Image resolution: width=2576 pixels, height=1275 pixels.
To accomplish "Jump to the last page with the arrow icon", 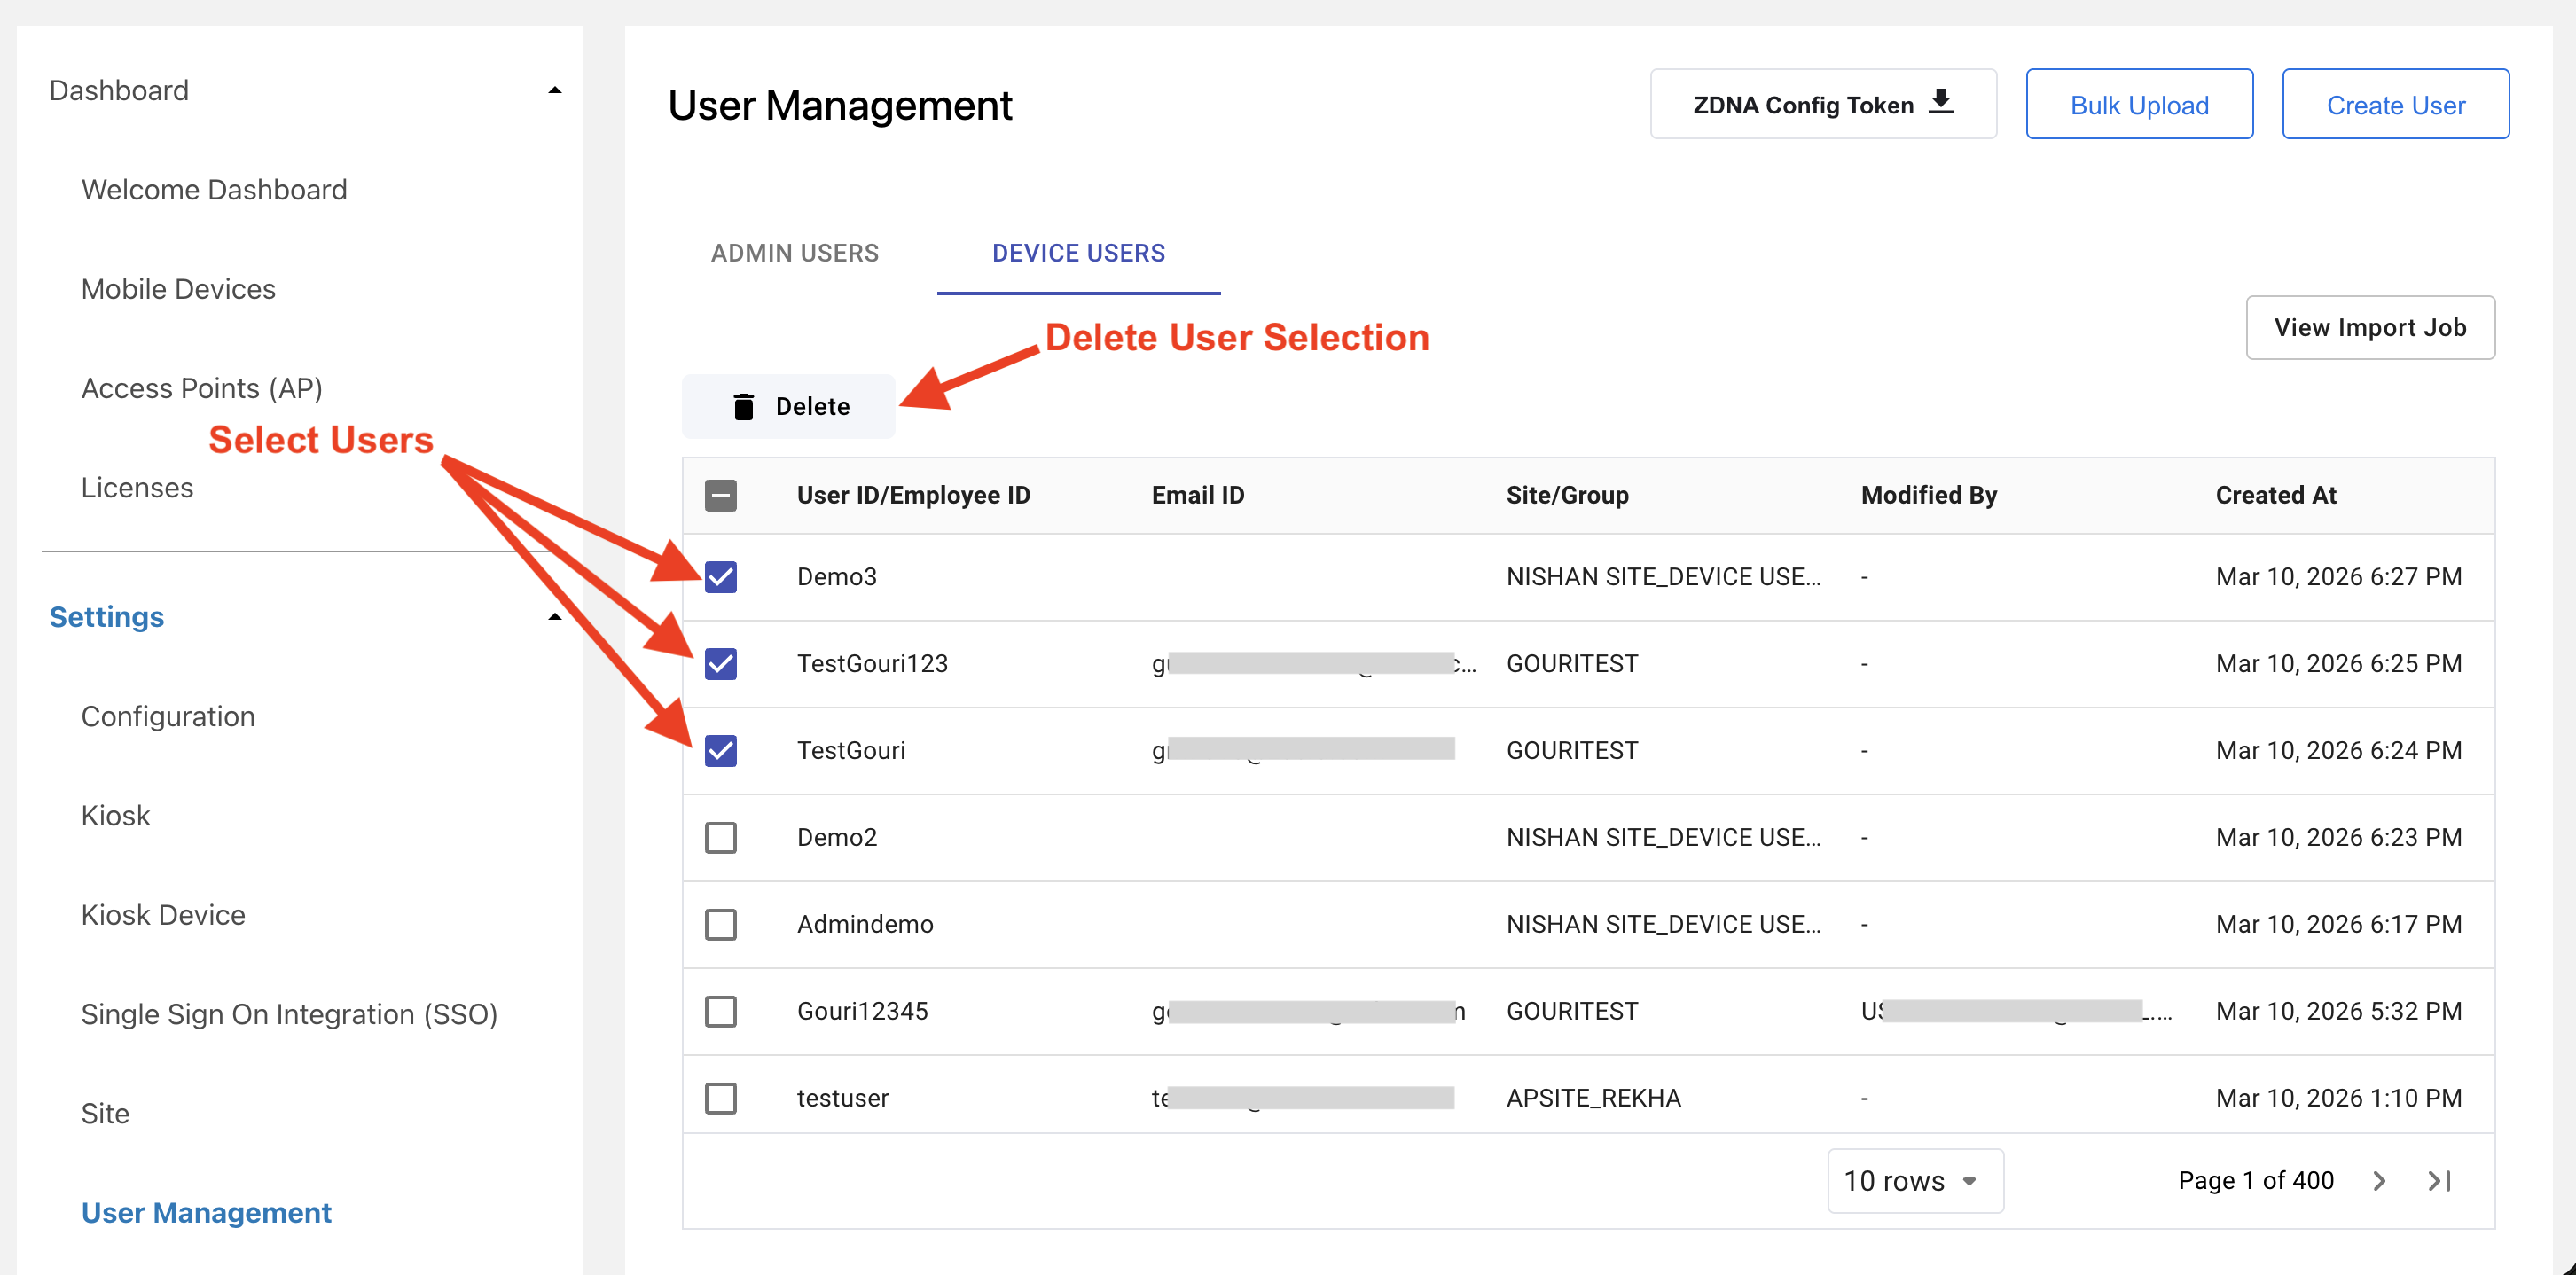I will 2439,1181.
